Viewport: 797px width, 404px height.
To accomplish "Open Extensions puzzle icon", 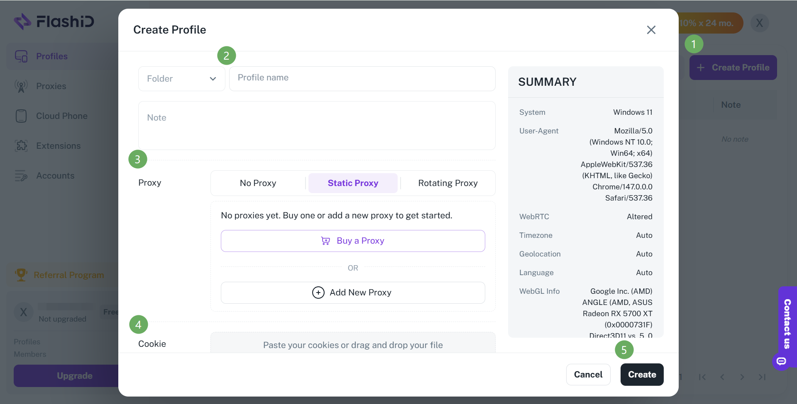I will (21, 146).
